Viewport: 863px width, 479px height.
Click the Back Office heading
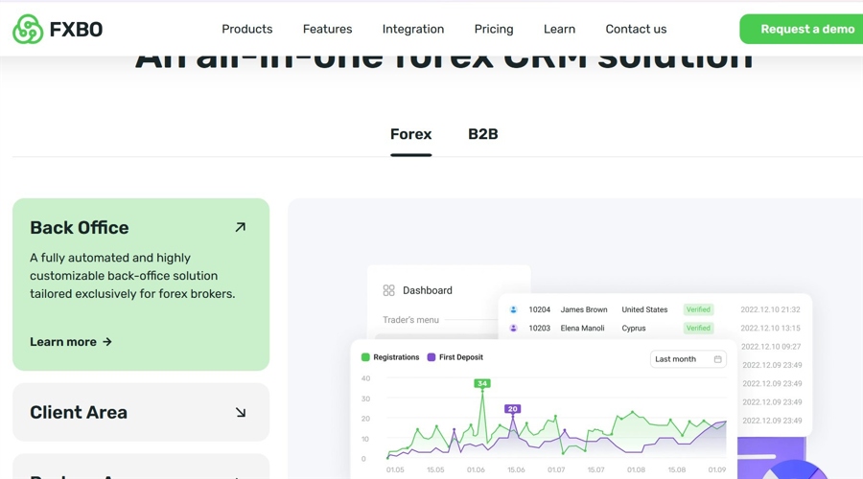[x=80, y=228]
